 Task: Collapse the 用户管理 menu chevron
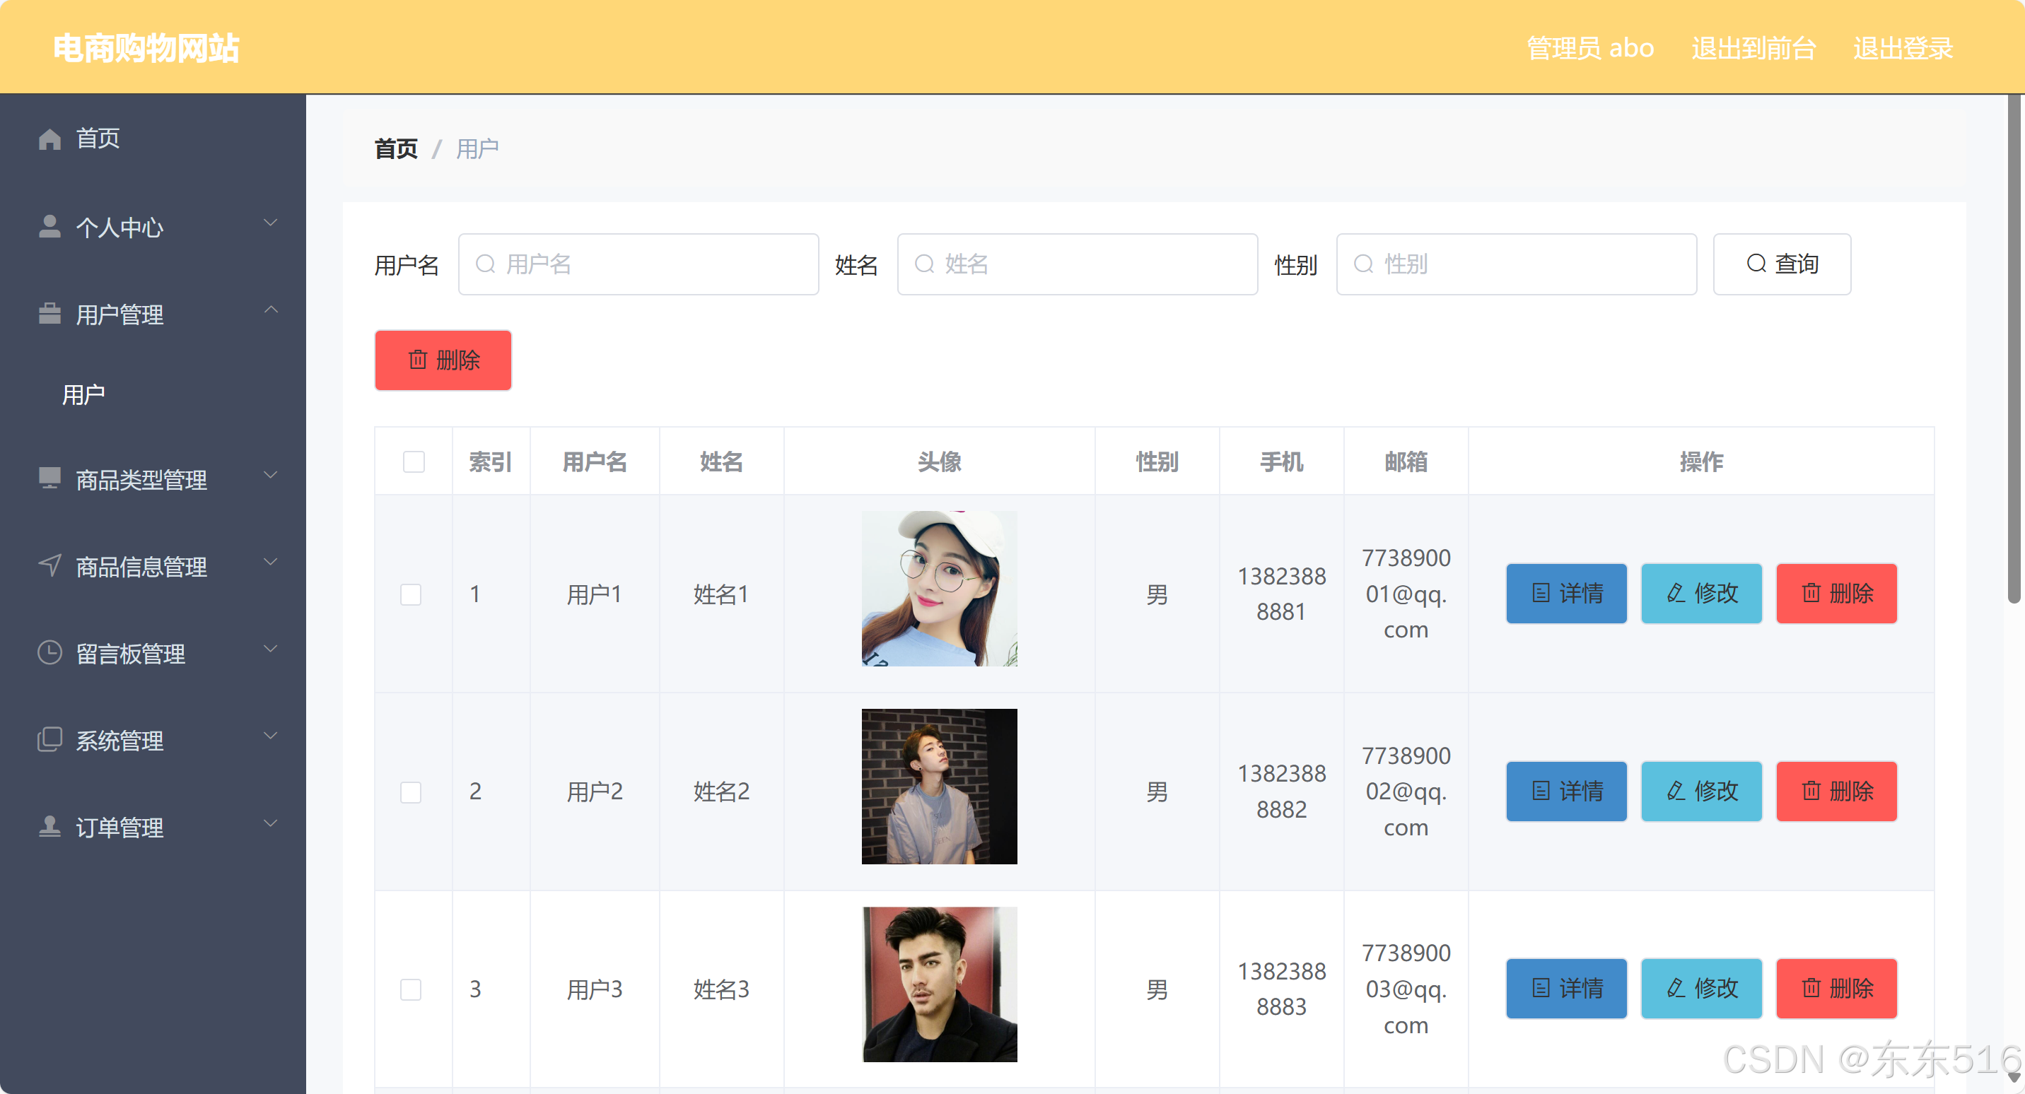tap(270, 310)
